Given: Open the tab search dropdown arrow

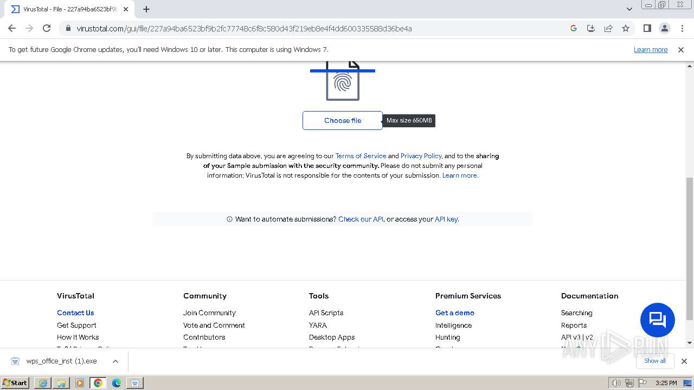Looking at the screenshot, I should (629, 9).
